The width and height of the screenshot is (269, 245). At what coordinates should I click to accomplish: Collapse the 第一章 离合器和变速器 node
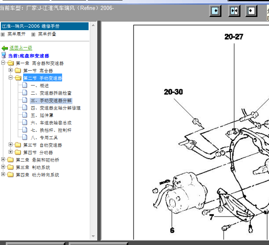tap(3, 63)
